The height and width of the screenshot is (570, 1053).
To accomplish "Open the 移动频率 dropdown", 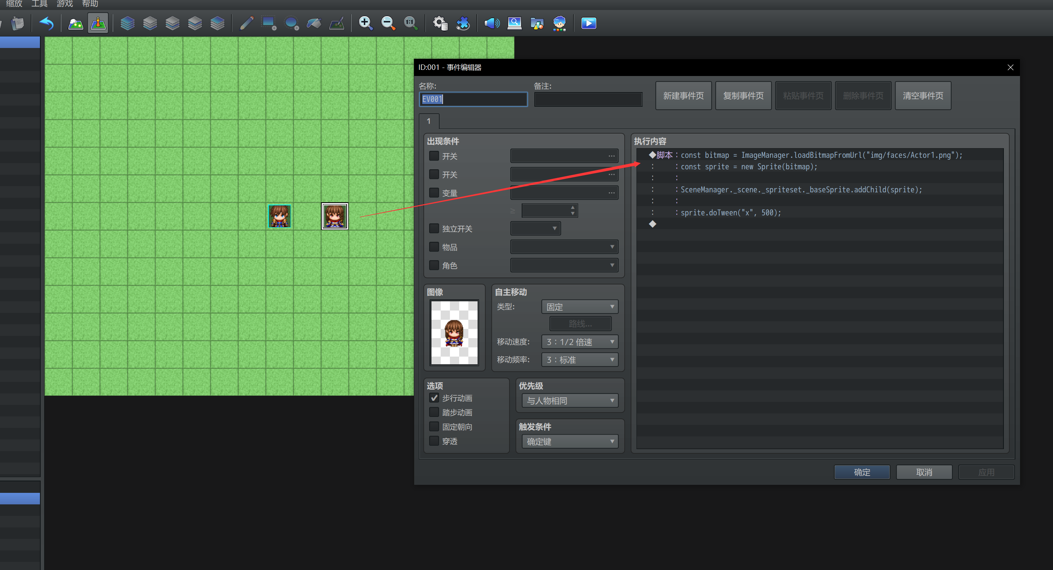I will 580,360.
